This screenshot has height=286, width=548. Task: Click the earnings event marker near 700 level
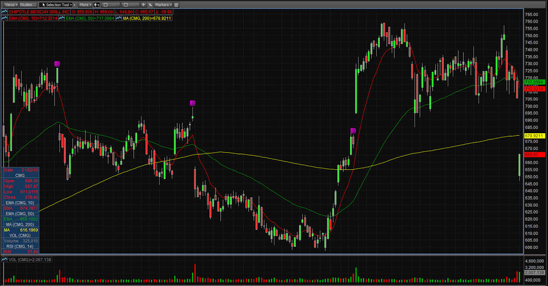pos(192,103)
